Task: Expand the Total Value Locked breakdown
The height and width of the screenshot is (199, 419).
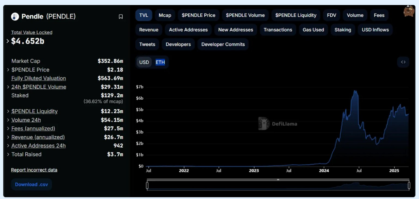Action: (8, 41)
